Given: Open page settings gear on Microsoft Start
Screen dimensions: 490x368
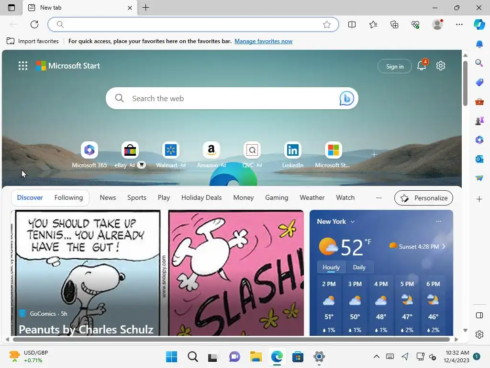Looking at the screenshot, I should tap(441, 66).
